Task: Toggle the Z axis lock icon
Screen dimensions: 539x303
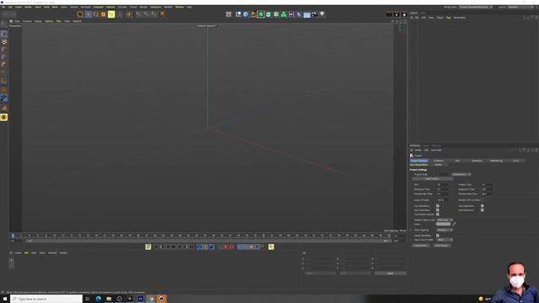Action: pyautogui.click(x=153, y=14)
